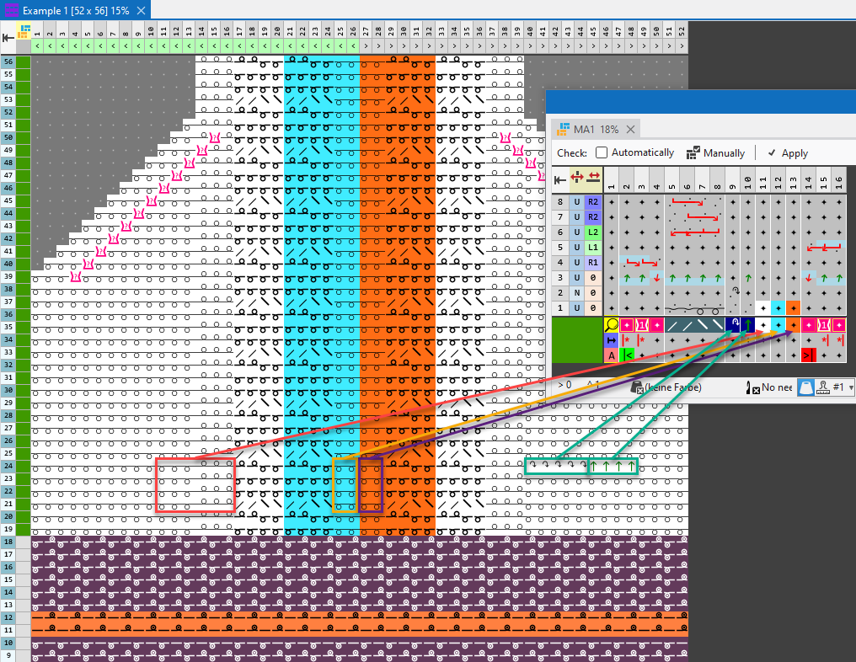This screenshot has height=662, width=856.
Task: Click the red A cell in module
Action: pos(612,355)
